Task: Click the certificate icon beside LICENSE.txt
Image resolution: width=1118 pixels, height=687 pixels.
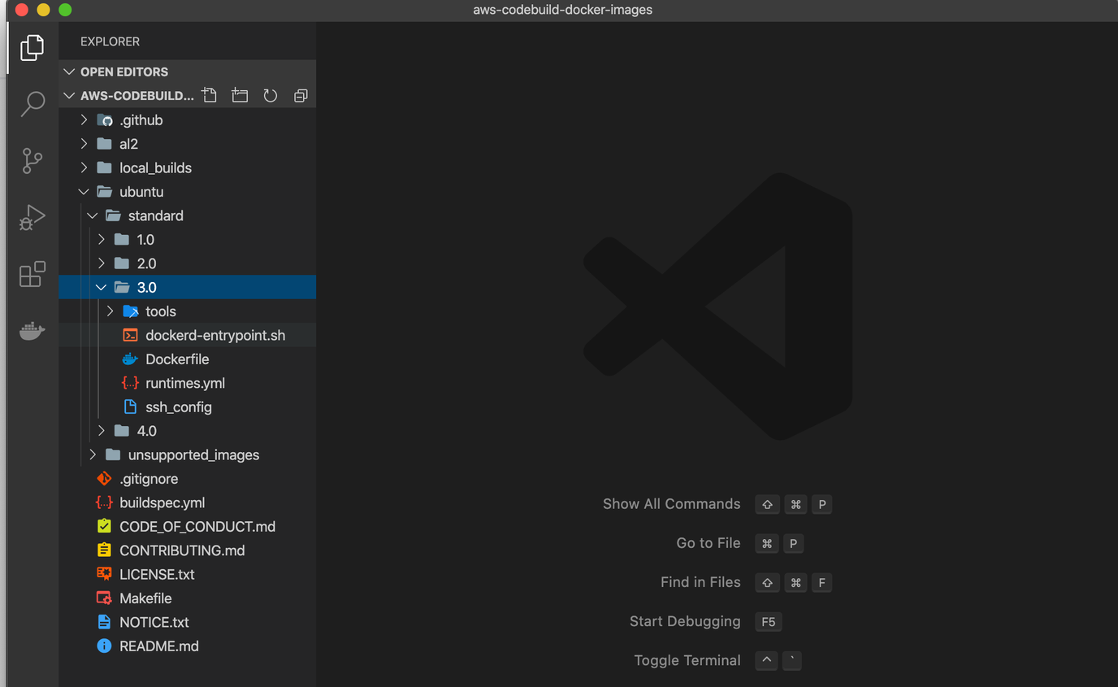Action: [104, 574]
